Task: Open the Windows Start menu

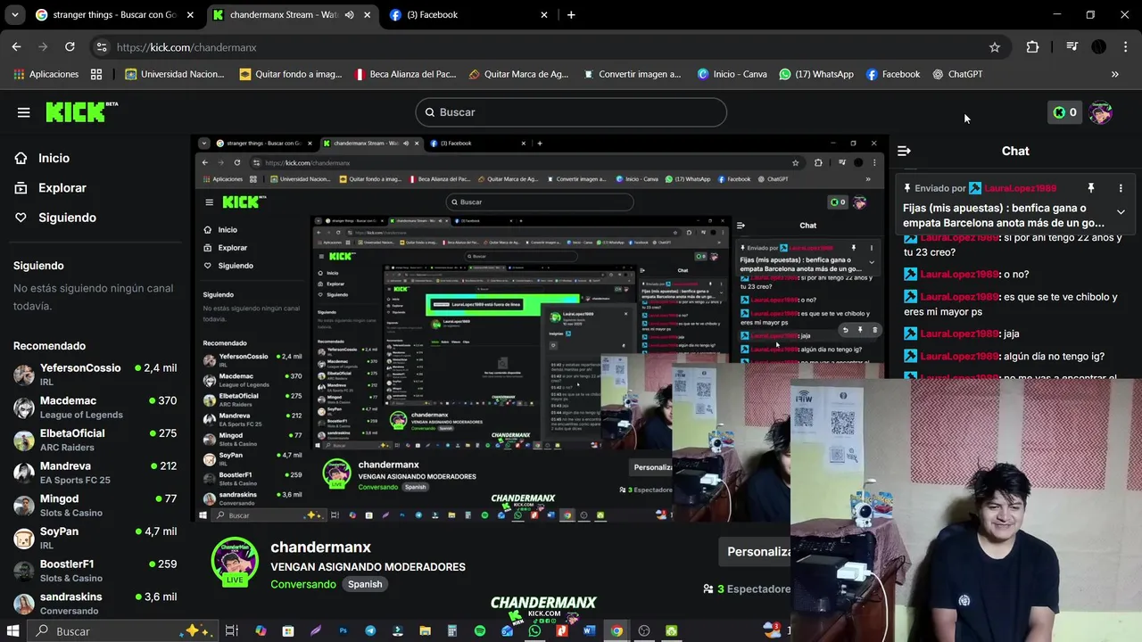Action: 13,630
